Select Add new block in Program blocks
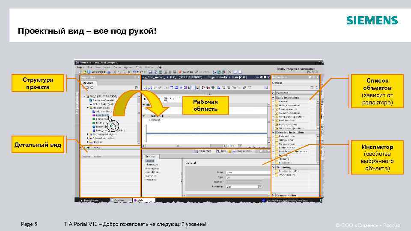Image resolution: width=411 pixels, height=231 pixels. point(102,112)
